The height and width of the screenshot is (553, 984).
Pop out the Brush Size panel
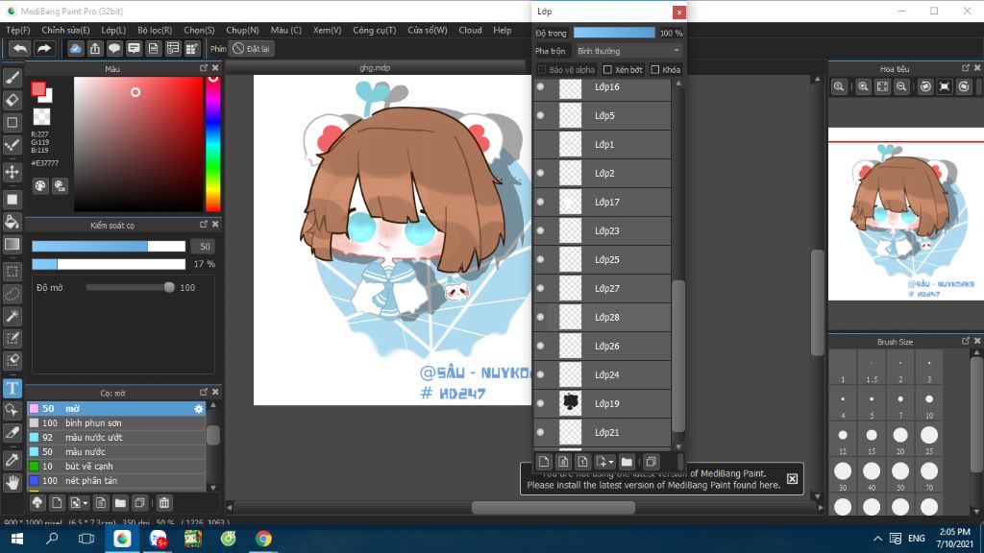965,341
